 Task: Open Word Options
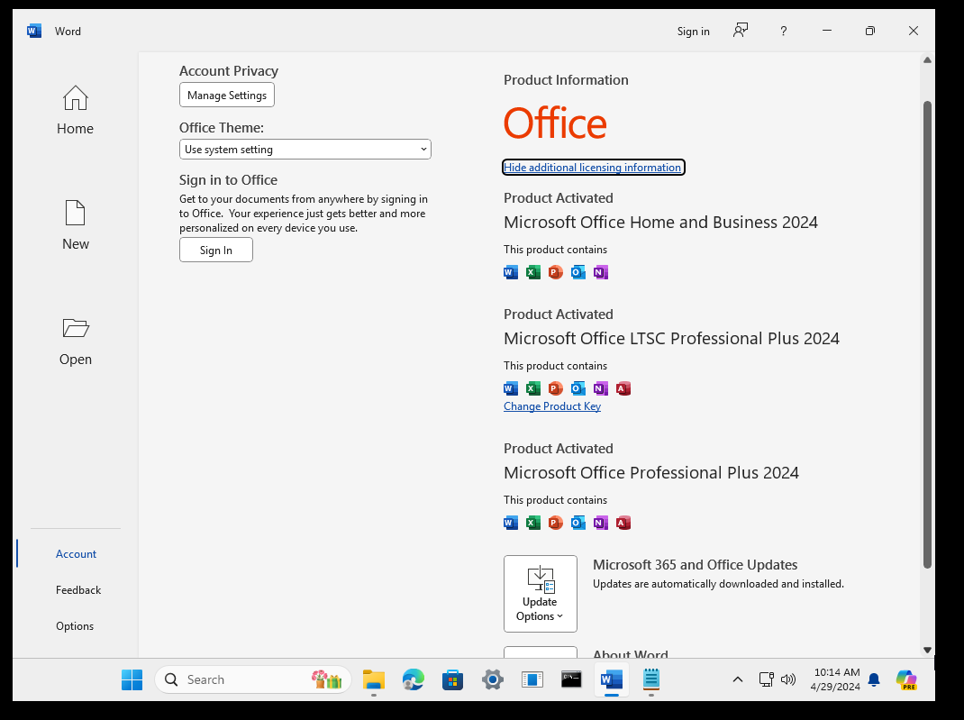point(75,626)
